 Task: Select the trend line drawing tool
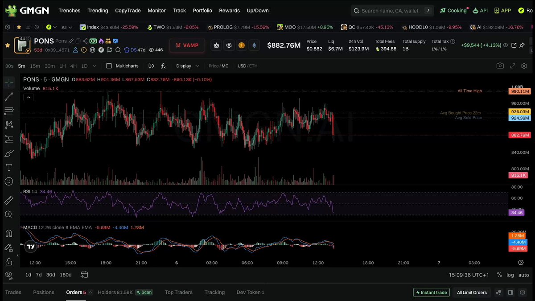coord(8,97)
